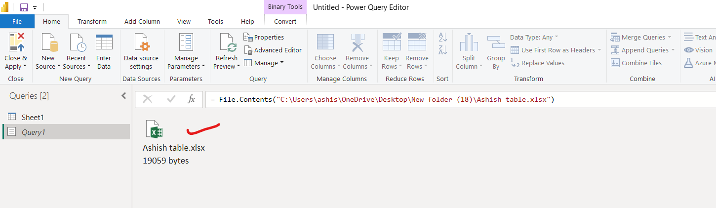Click the Excel file icon for Ashish table.xlsx
This screenshot has height=208, width=716.
pos(155,130)
